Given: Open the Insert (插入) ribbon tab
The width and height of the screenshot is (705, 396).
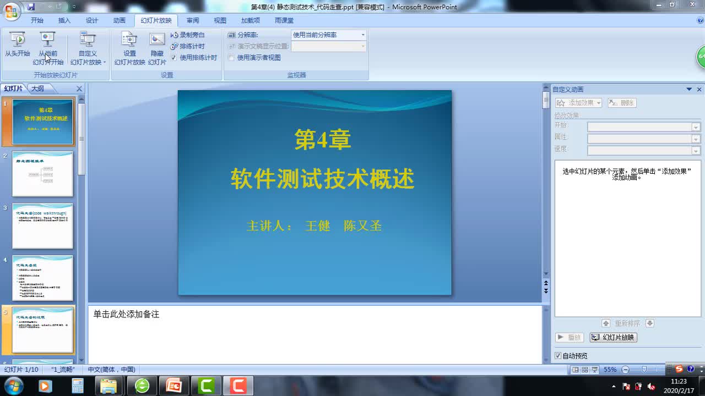Looking at the screenshot, I should tap(64, 20).
